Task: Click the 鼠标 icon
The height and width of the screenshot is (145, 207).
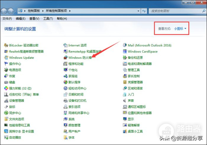Action: (x=6, y=107)
